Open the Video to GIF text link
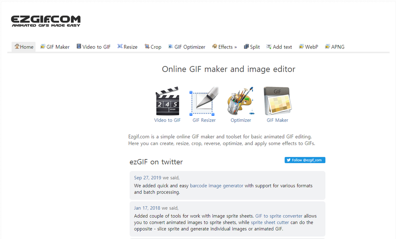Image resolution: width=396 pixels, height=239 pixels. coord(167,120)
